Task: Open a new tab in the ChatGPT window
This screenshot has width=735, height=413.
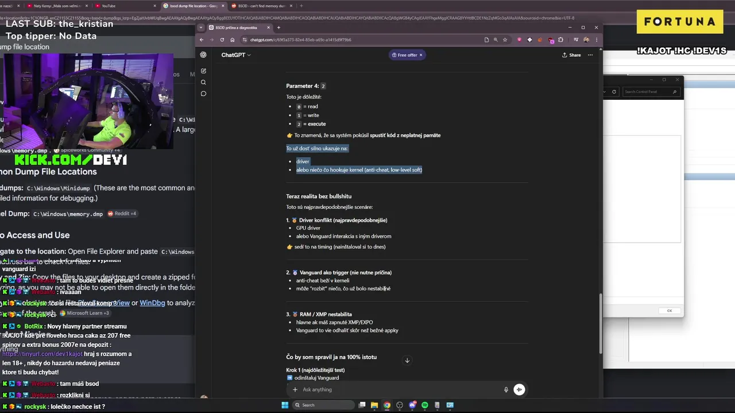Action: click(278, 28)
